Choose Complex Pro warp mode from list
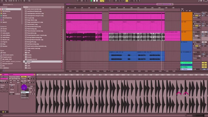Screen dimensions: 208x117 pos(25,97)
